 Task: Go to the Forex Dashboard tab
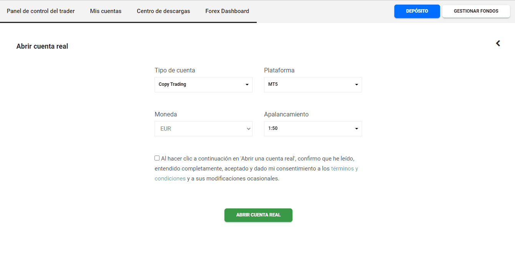click(227, 11)
